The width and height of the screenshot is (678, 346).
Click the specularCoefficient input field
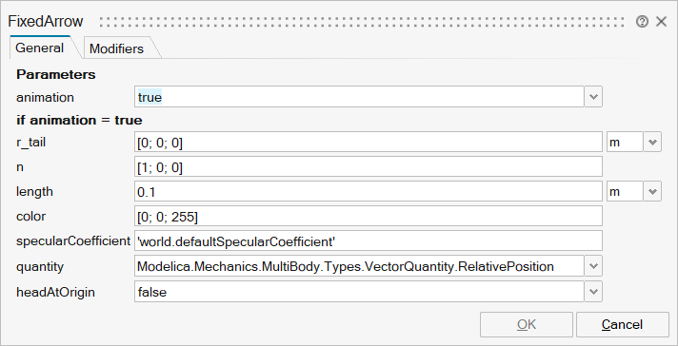369,240
